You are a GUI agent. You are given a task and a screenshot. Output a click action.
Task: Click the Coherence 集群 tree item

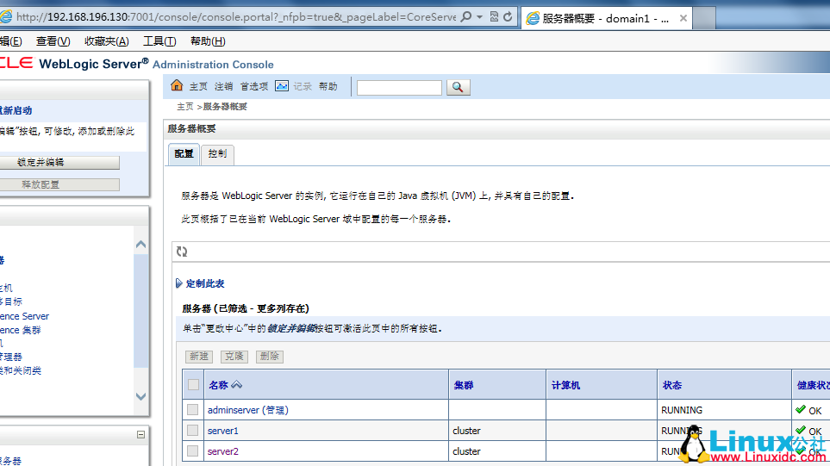[x=20, y=330]
